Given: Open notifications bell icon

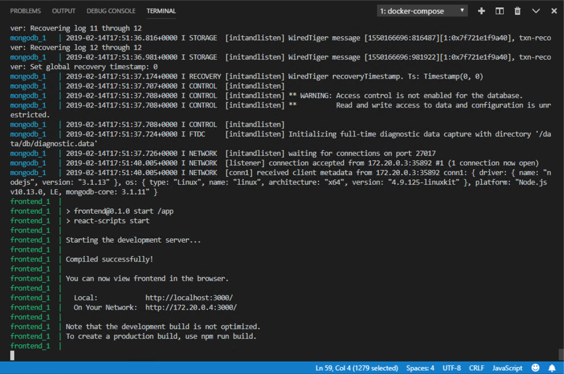Looking at the screenshot, I should pyautogui.click(x=552, y=367).
